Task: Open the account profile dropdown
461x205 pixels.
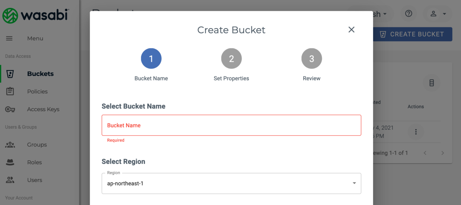Action: pyautogui.click(x=438, y=14)
